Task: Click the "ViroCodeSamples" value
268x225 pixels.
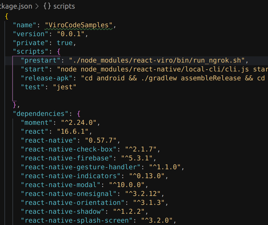Action: click(x=79, y=25)
